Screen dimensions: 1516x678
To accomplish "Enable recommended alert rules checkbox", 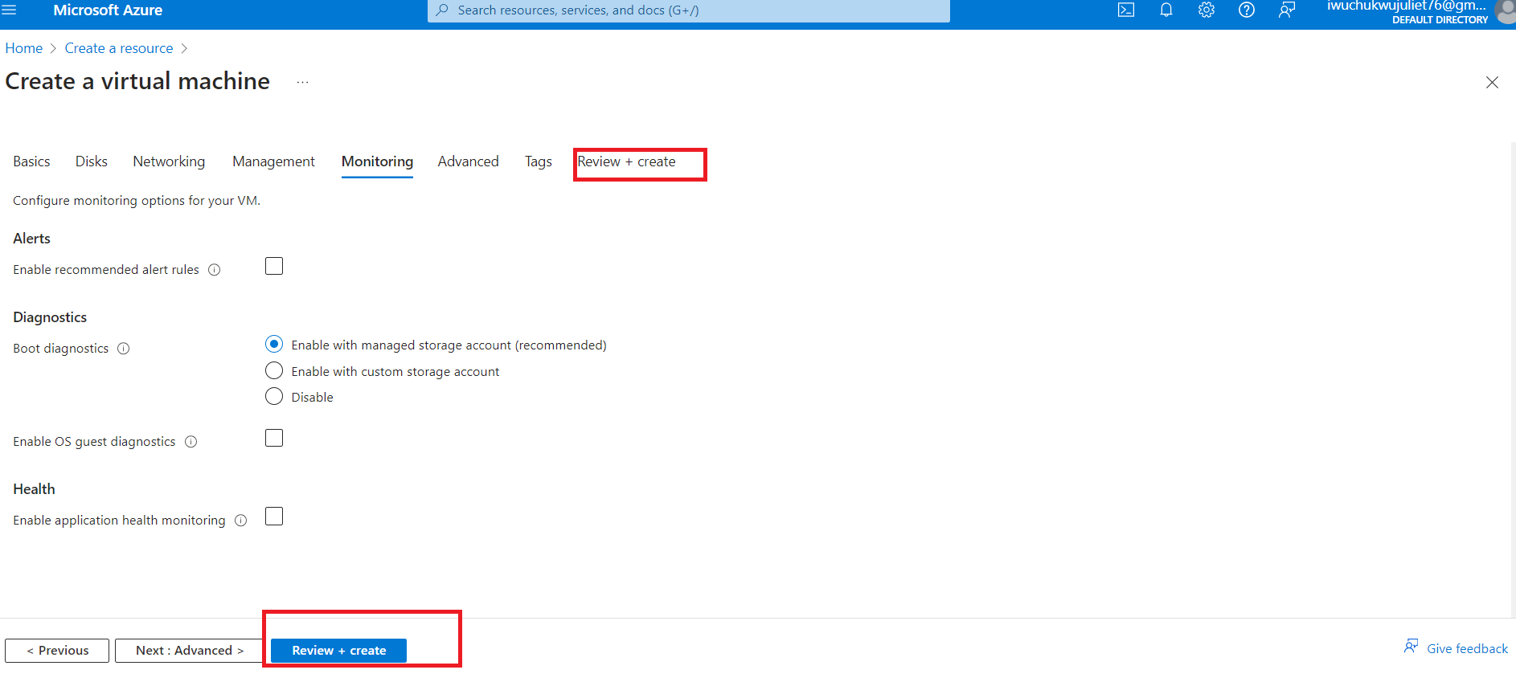I will (x=274, y=266).
